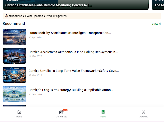
Task: Open Long-Term Strategy article thumbnail
Action: tap(14, 94)
